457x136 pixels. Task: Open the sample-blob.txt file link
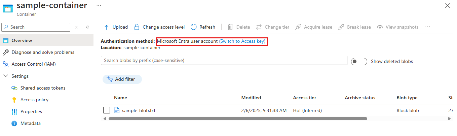point(139,110)
